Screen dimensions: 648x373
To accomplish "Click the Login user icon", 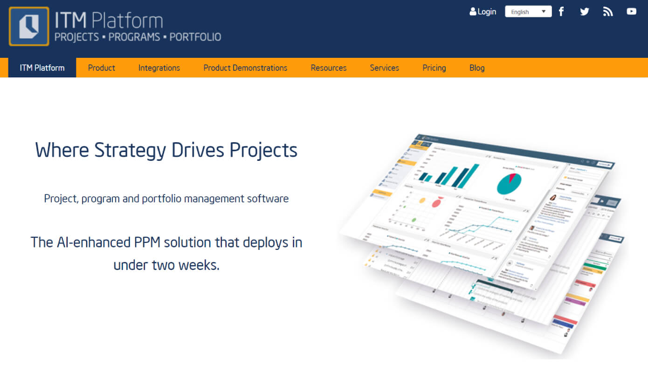I will click(473, 12).
